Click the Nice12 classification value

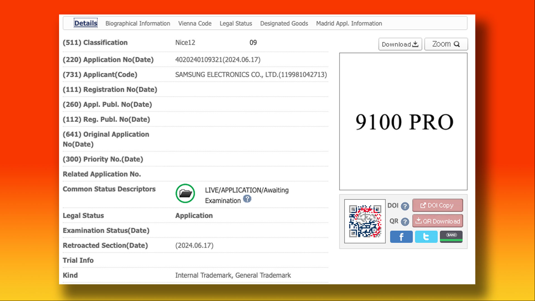[185, 43]
